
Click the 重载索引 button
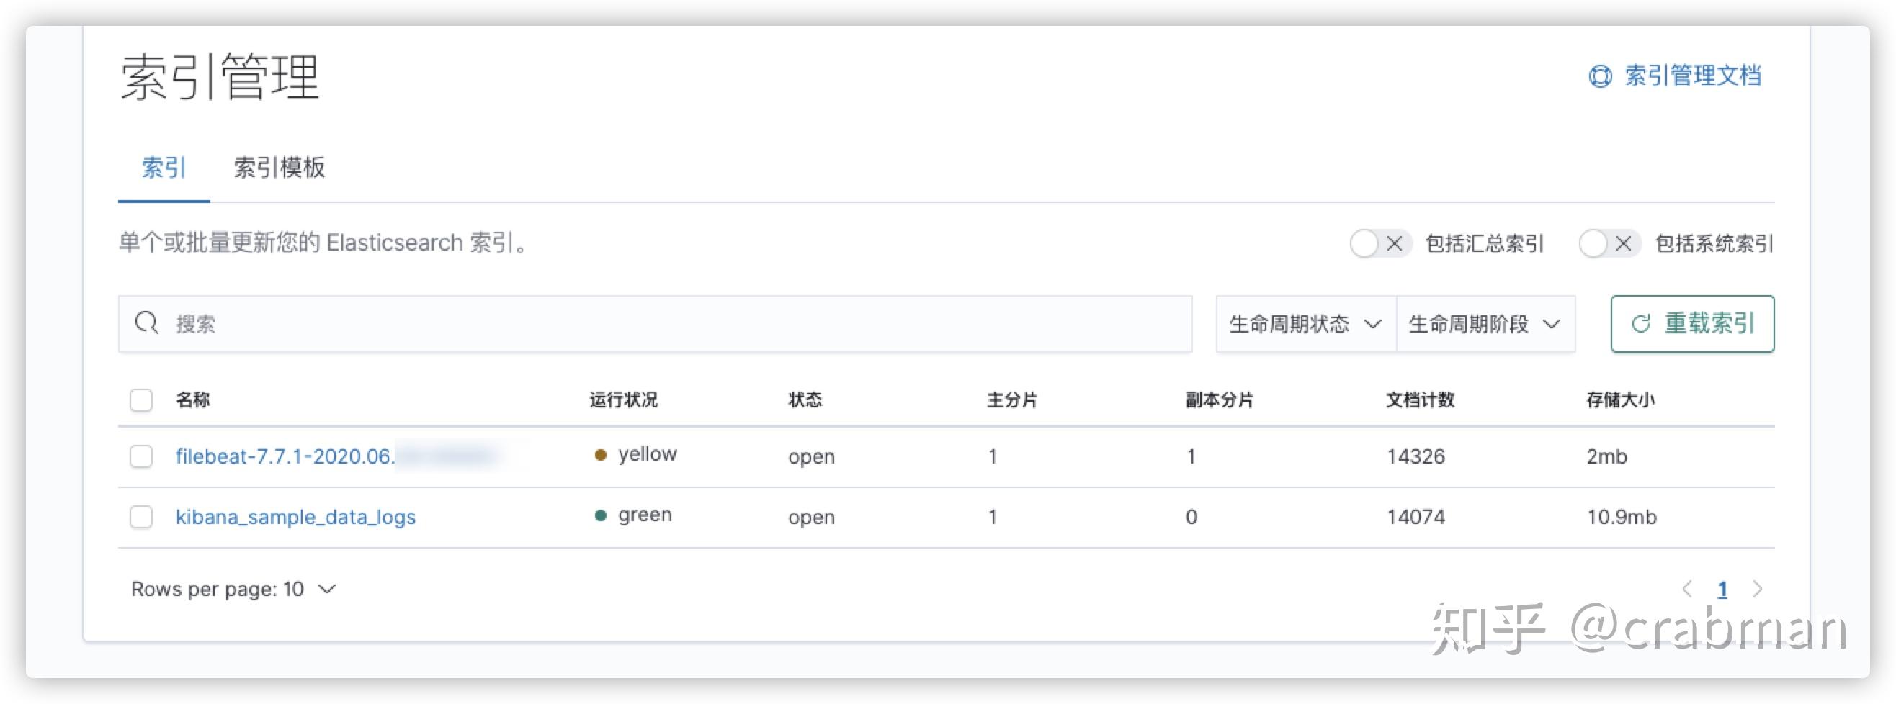pyautogui.click(x=1692, y=323)
